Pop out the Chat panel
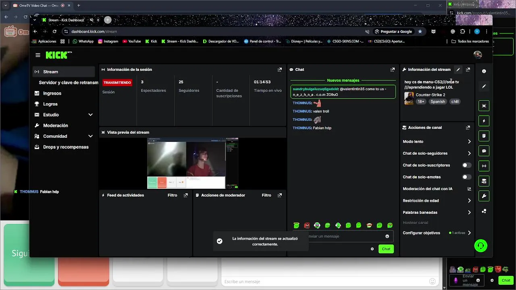The width and height of the screenshot is (516, 290). 393,70
